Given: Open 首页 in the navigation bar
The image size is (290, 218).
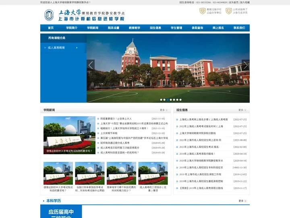Looking at the screenshot, I should point(51,28).
